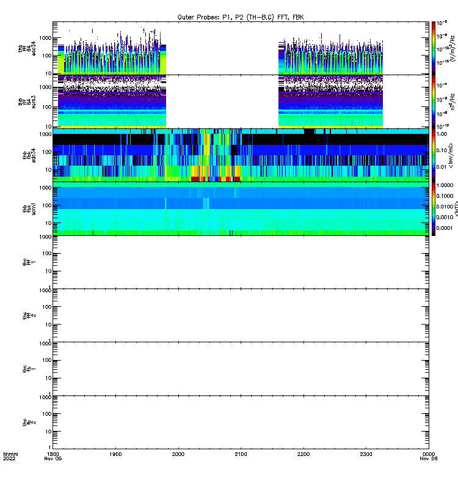Viewport: 458px width, 489px height.
Task: Select the thb fbk edc34 panel label
Action: [29, 155]
